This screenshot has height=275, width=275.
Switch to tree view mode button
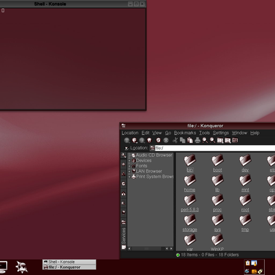point(228,140)
